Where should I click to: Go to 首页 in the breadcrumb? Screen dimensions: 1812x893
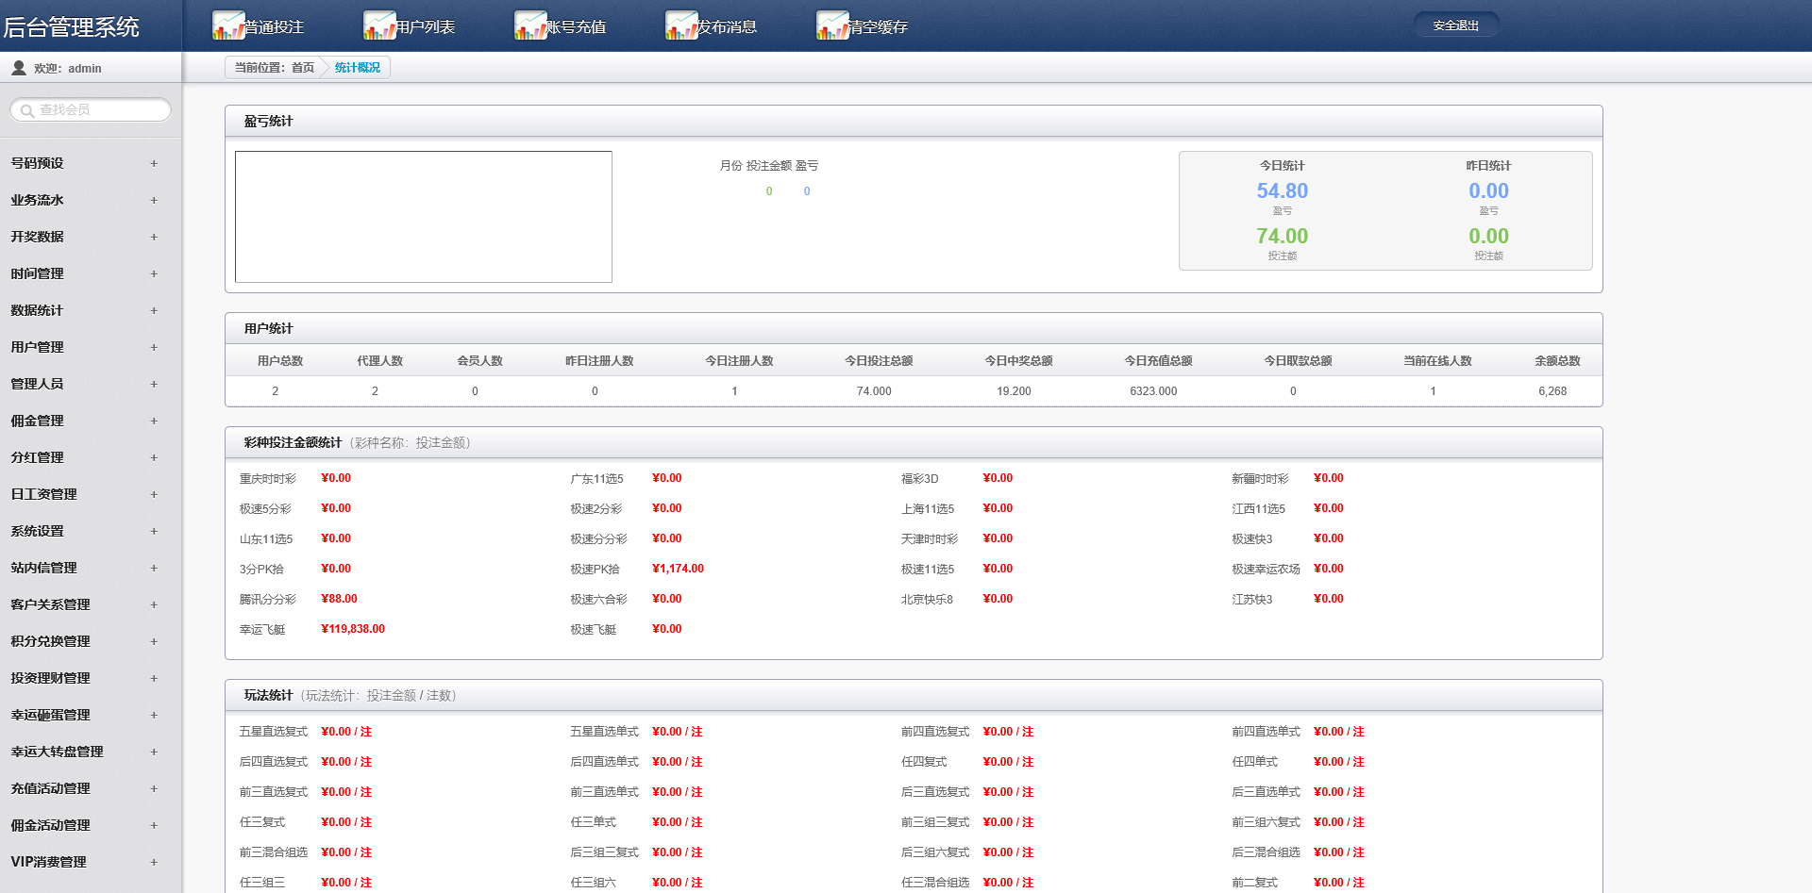pos(302,68)
